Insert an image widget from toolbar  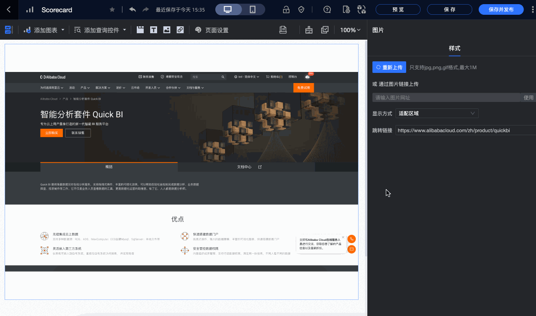click(x=167, y=30)
